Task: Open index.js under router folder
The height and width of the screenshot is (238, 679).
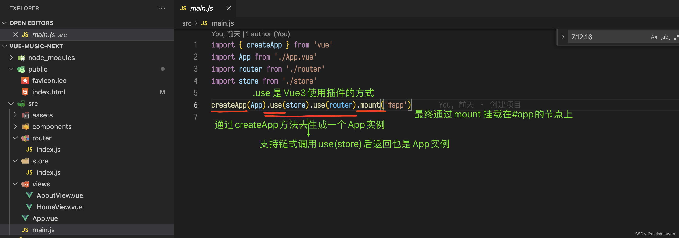Action: click(x=48, y=150)
